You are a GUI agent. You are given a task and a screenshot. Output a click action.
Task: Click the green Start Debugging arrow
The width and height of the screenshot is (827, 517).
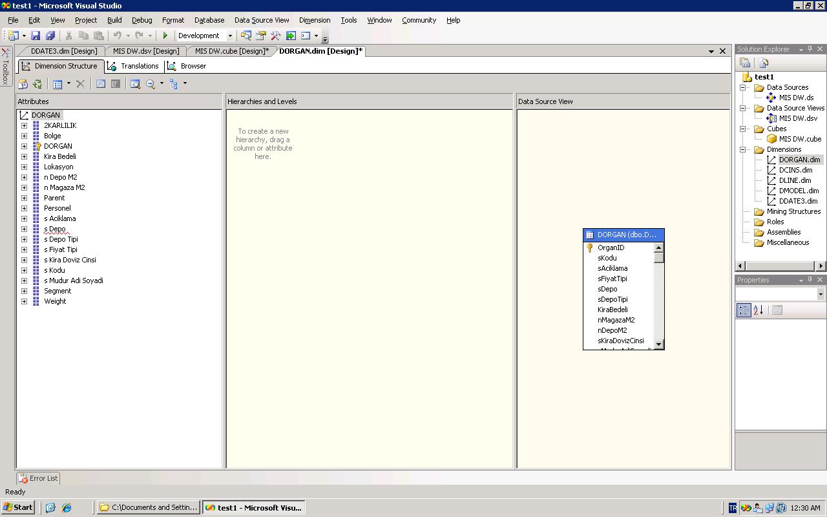pyautogui.click(x=165, y=36)
